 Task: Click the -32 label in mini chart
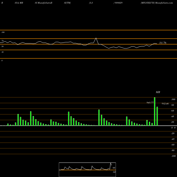[114, 172]
